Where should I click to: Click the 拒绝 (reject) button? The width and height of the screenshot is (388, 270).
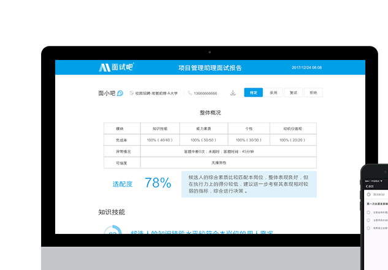coord(313,92)
